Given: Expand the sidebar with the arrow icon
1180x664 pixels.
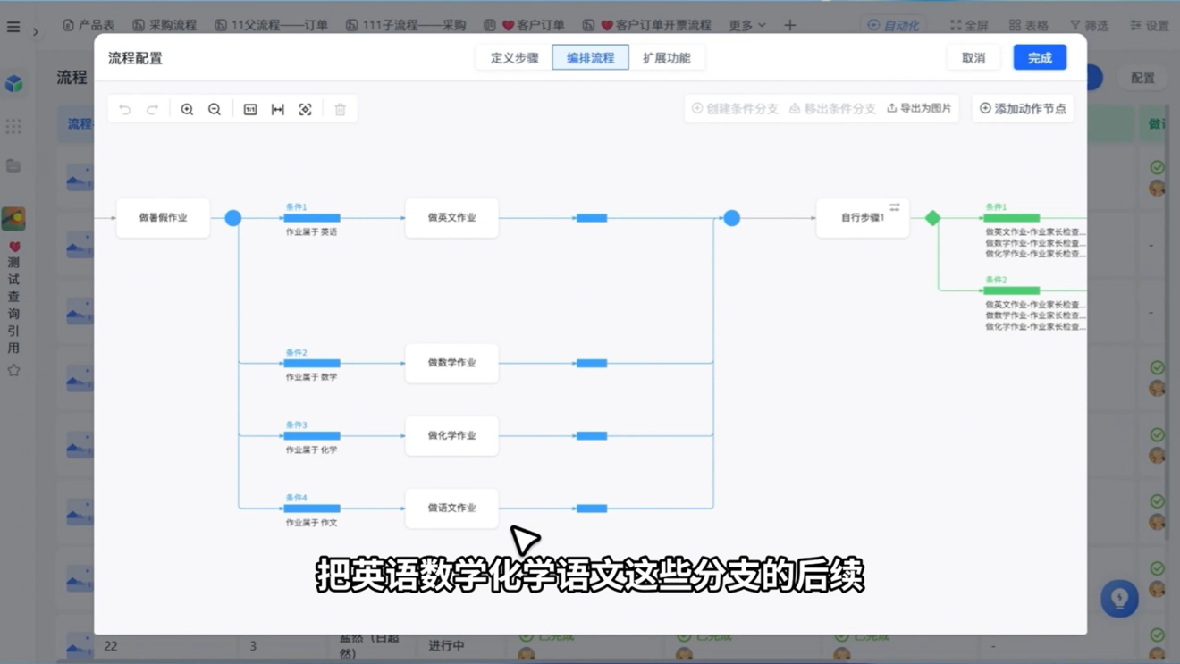Looking at the screenshot, I should [36, 32].
